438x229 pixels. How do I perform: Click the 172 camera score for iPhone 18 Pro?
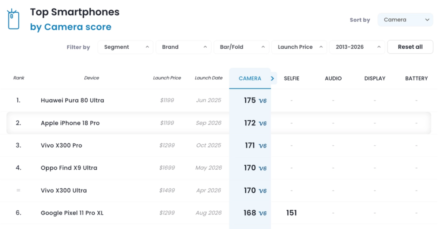click(x=250, y=123)
